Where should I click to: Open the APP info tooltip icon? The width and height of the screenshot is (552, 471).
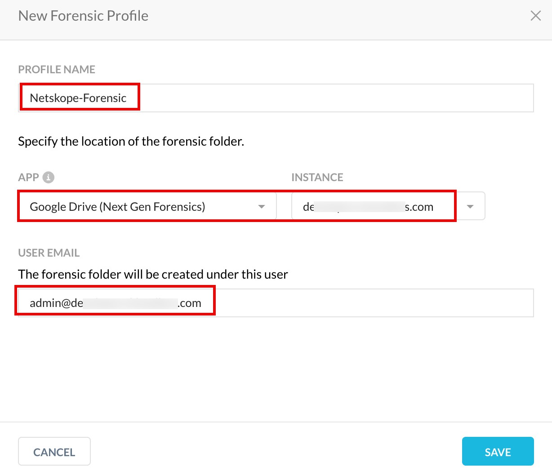coord(49,177)
